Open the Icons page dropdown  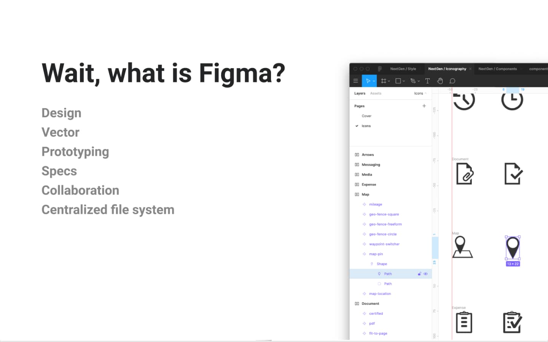coord(420,93)
